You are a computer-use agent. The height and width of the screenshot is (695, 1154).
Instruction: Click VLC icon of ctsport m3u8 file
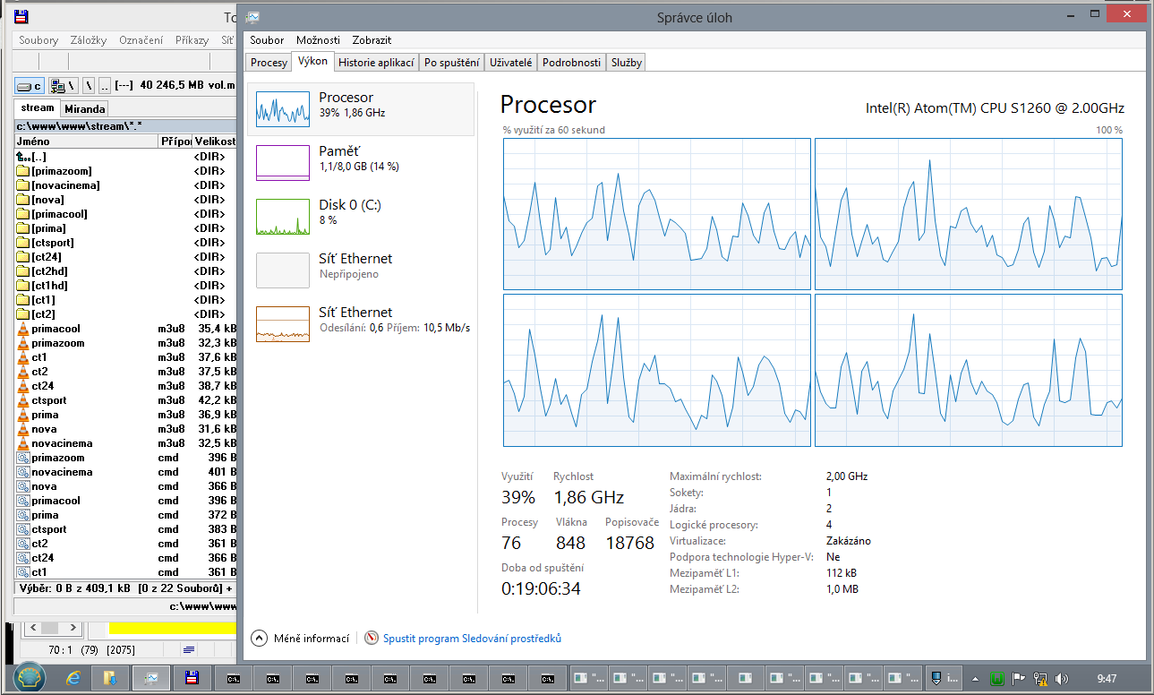(23, 400)
